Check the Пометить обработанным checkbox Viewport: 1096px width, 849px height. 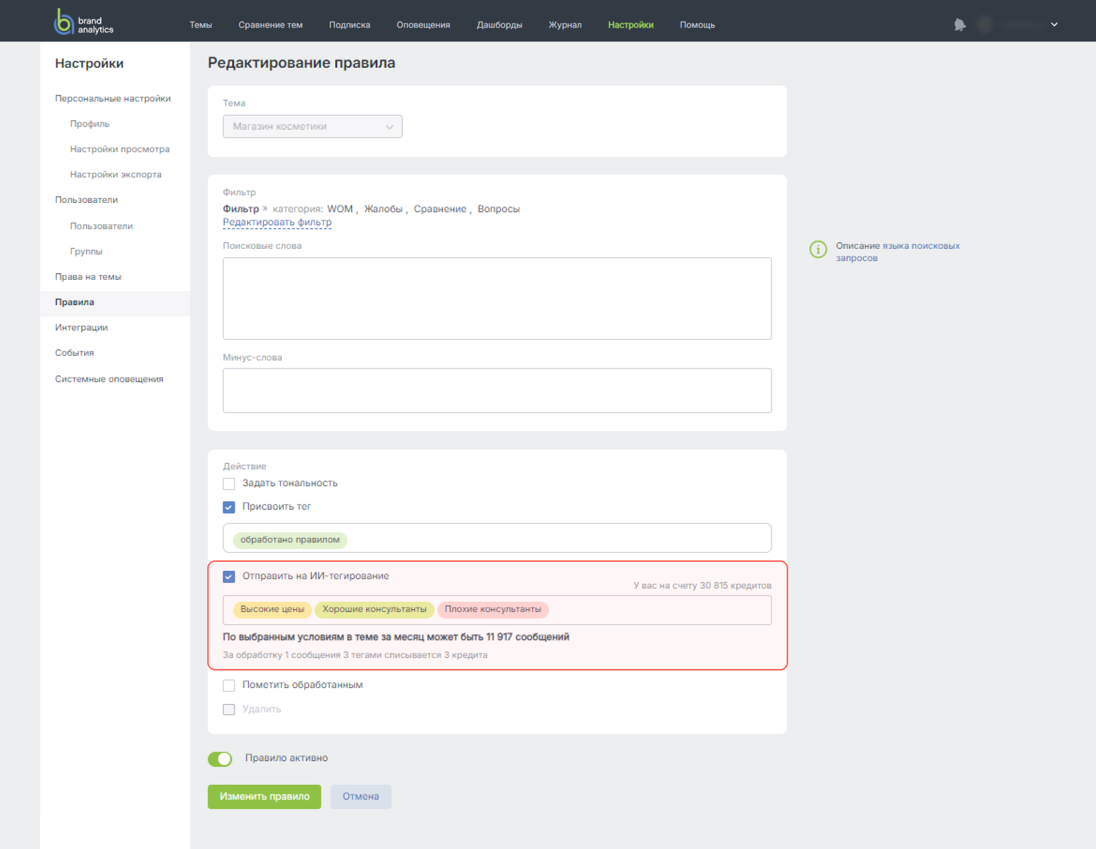pyautogui.click(x=229, y=685)
